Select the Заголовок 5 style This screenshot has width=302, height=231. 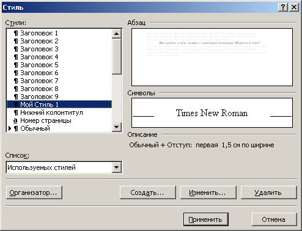pyautogui.click(x=59, y=65)
